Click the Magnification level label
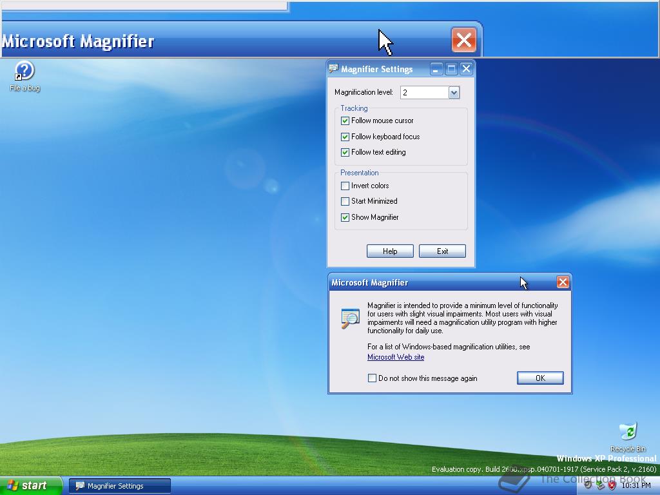This screenshot has height=495, width=660. [x=364, y=92]
